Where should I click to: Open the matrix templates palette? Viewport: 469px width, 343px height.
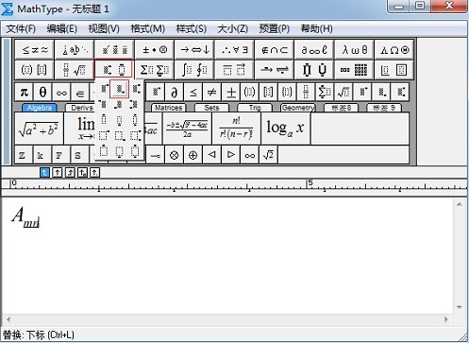(354, 70)
